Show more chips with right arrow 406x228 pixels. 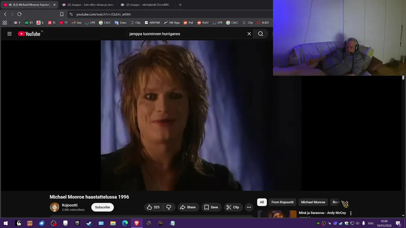[346, 202]
